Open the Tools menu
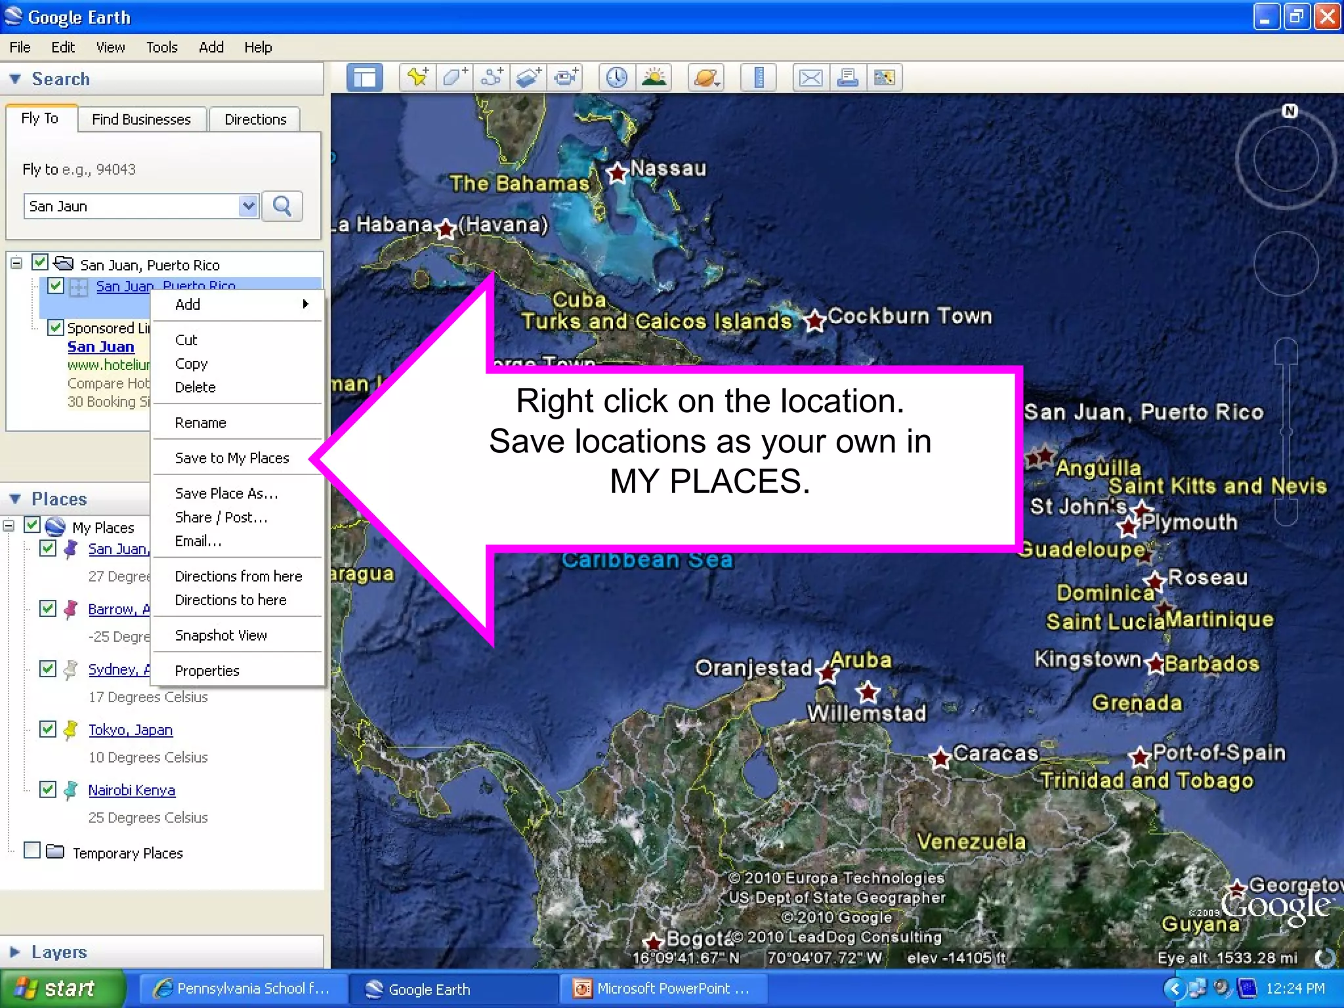 pos(161,47)
